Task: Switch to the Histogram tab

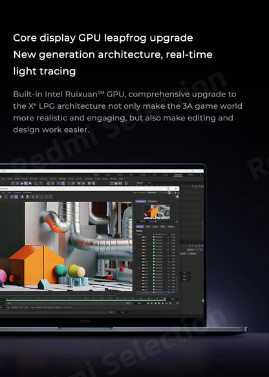Action: (x=153, y=201)
